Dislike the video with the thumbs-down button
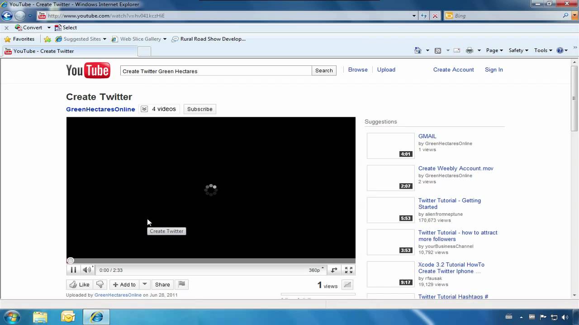579x325 pixels. tap(100, 284)
